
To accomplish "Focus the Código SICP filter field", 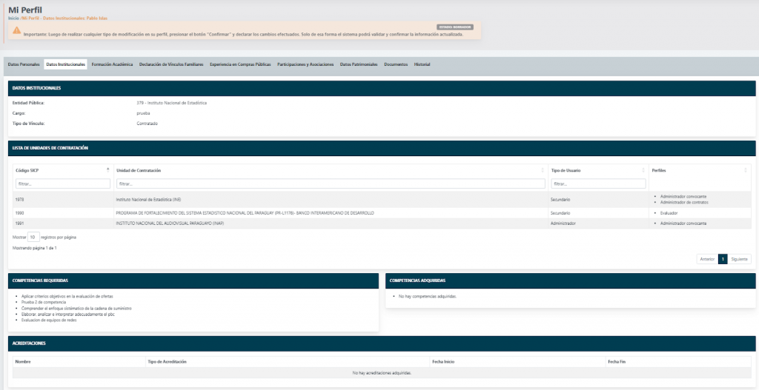I will (x=63, y=184).
